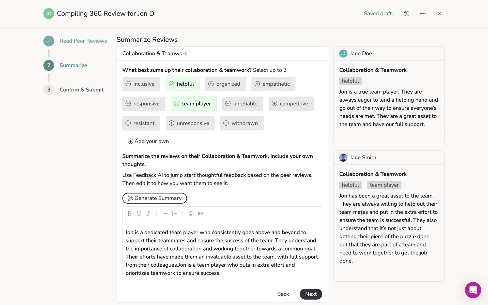Apply bold formatting in summary editor
This screenshot has width=488, height=305.
[129, 213]
